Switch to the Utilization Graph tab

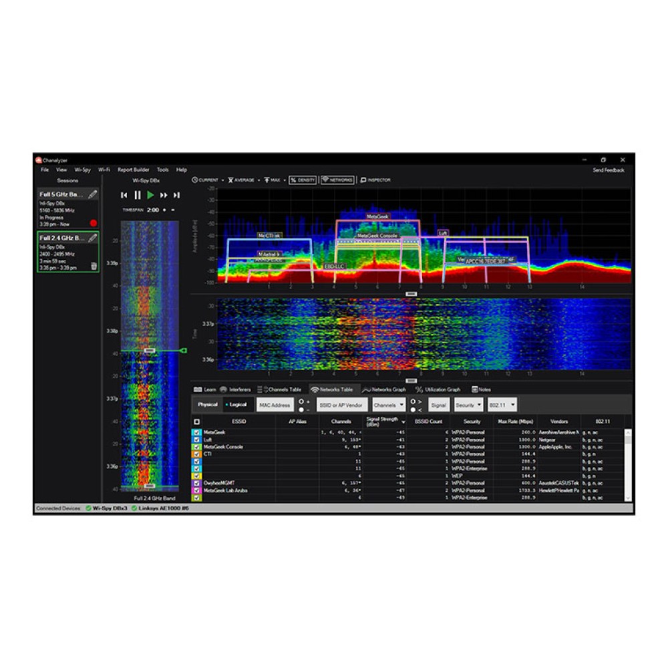coord(438,390)
